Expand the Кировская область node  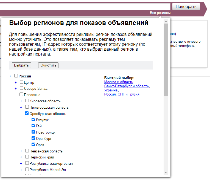pyautogui.click(x=21, y=101)
